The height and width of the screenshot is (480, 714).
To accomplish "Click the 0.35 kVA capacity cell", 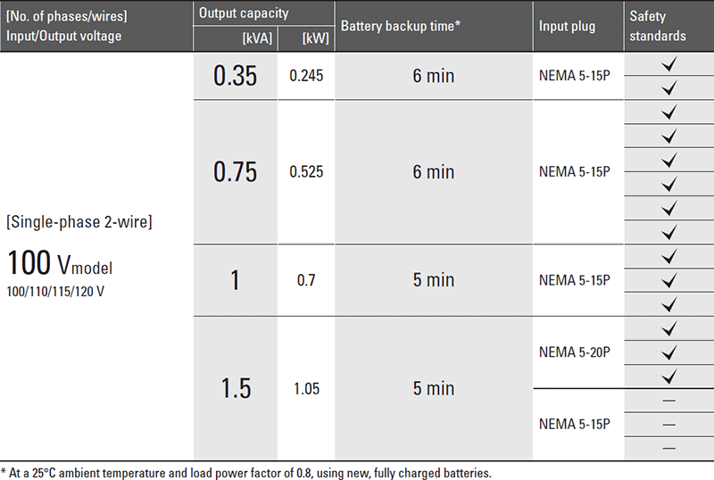I will pyautogui.click(x=236, y=76).
